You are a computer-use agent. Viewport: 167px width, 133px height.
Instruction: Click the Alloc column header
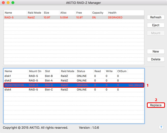click(x=63, y=13)
